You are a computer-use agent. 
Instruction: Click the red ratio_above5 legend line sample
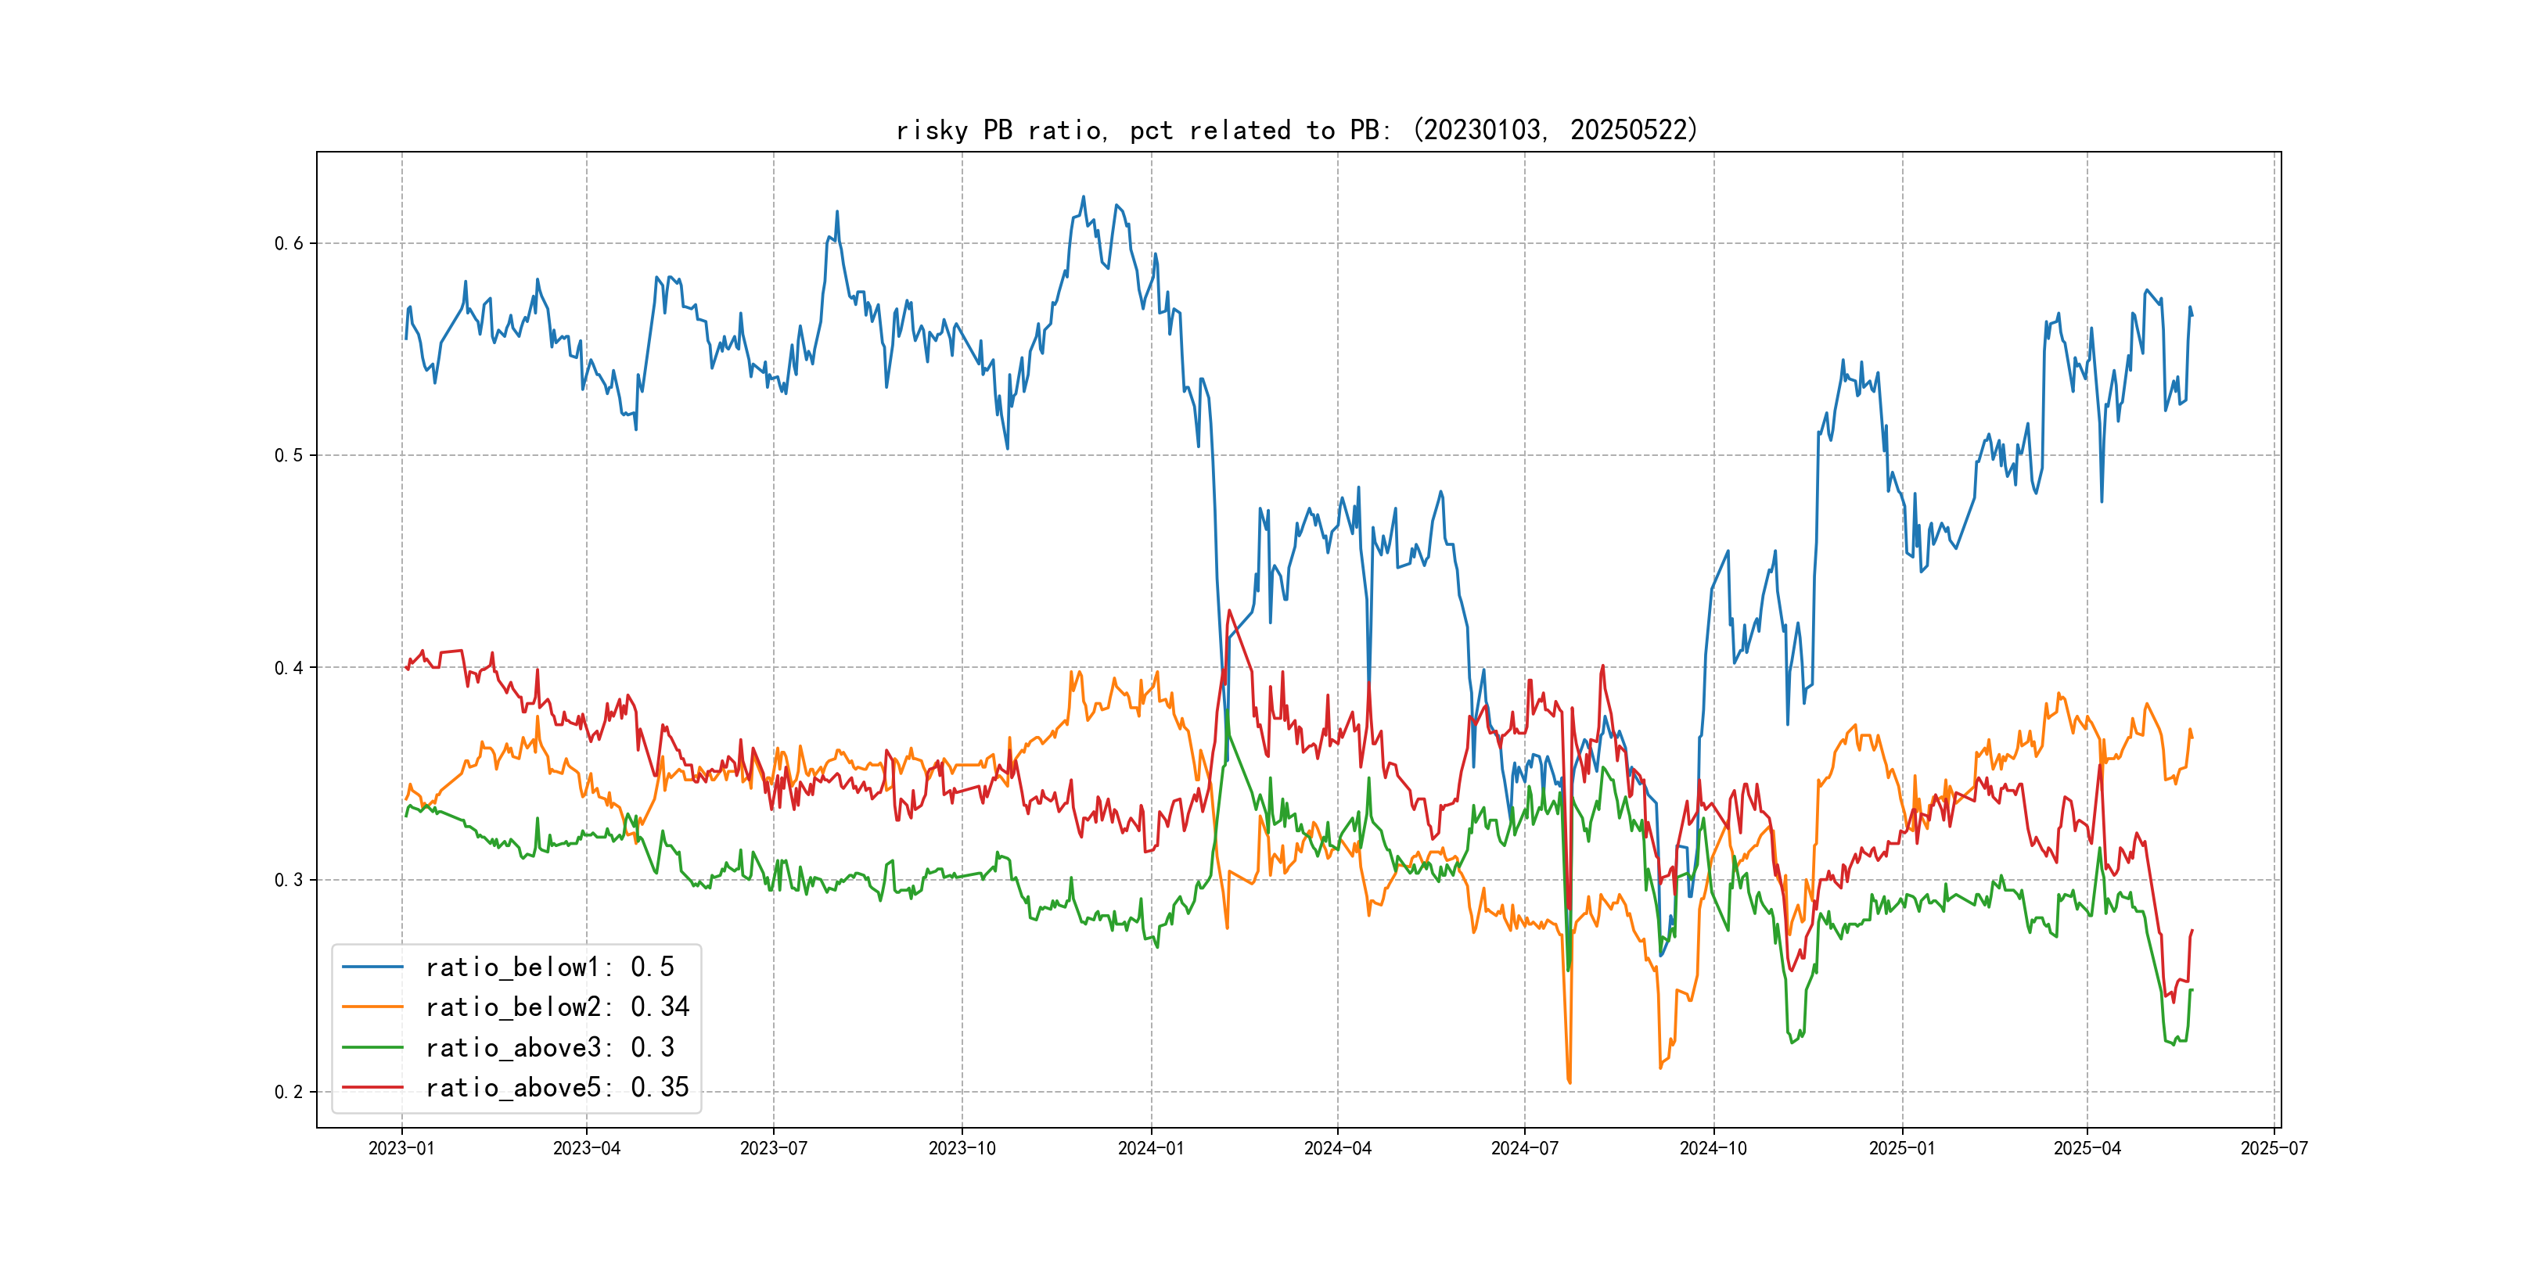(372, 1087)
